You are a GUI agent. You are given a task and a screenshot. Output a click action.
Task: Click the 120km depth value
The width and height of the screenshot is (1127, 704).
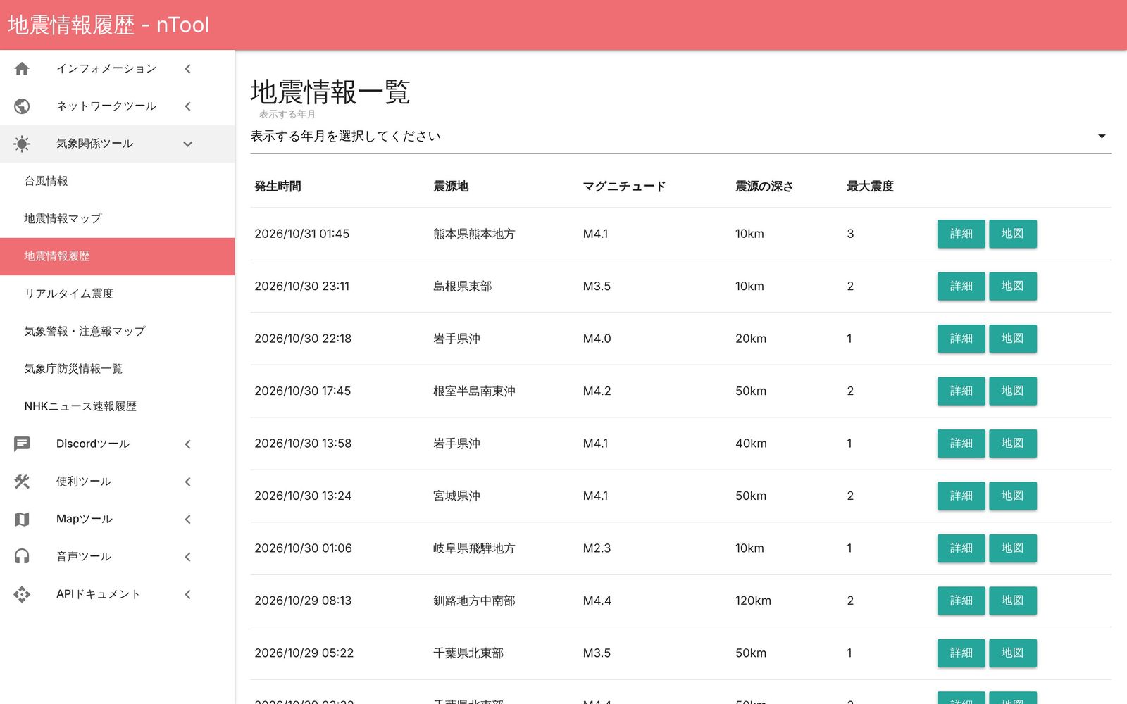pyautogui.click(x=753, y=601)
